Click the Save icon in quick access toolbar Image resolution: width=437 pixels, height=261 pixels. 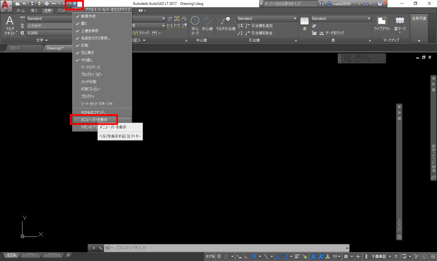32,3
